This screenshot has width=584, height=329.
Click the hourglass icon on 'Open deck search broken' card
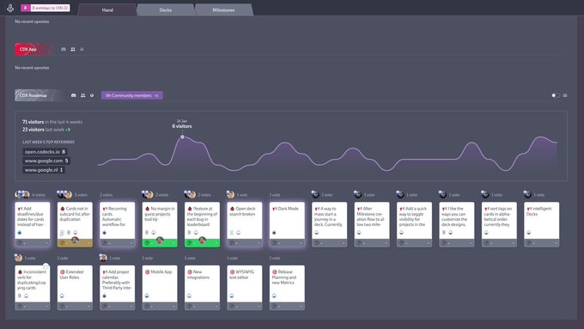click(232, 233)
